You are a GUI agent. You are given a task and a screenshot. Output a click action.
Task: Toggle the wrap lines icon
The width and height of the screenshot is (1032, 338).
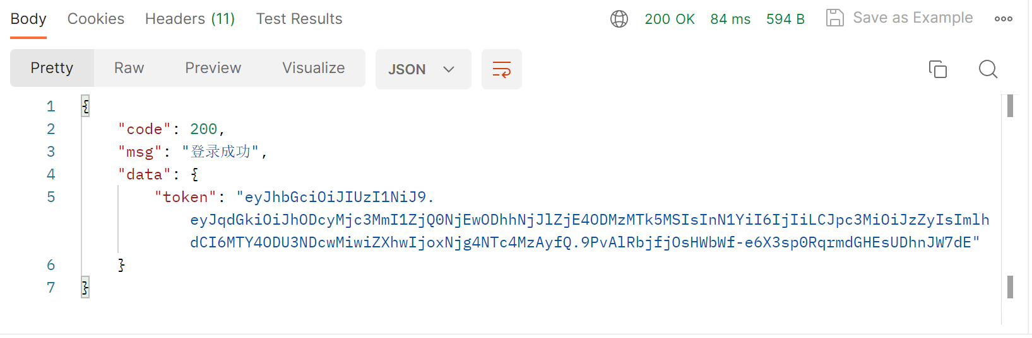(x=502, y=69)
